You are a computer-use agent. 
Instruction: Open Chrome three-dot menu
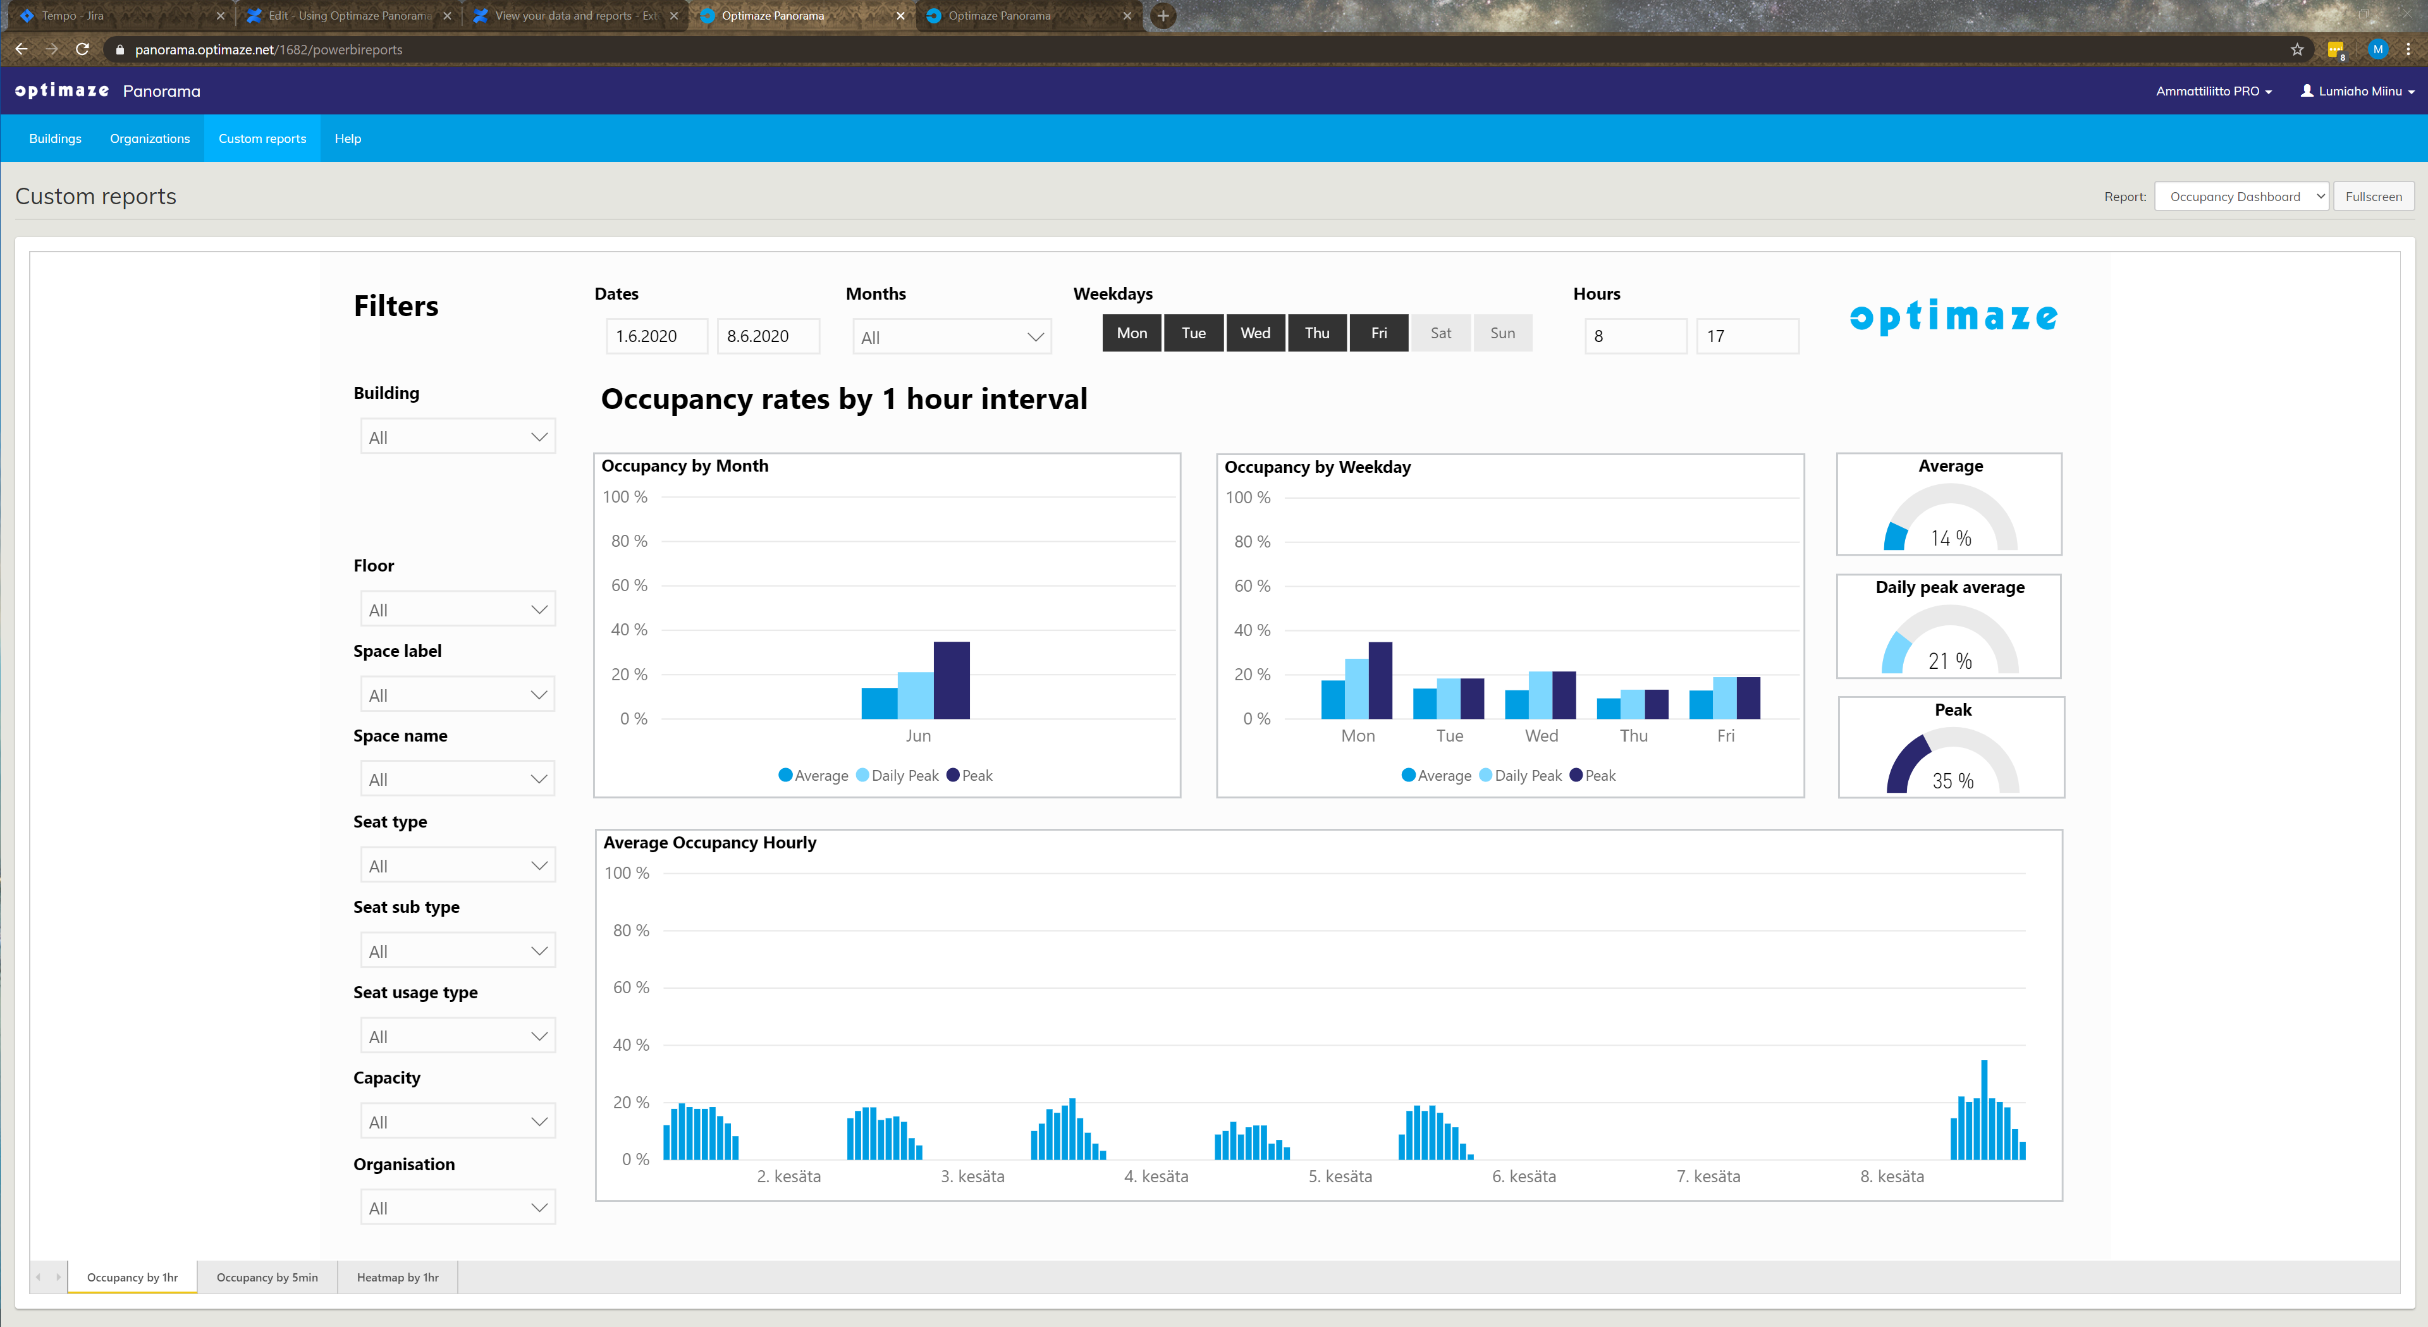2408,49
